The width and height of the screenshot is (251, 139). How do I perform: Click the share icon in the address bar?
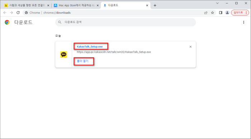[x=206, y=13]
